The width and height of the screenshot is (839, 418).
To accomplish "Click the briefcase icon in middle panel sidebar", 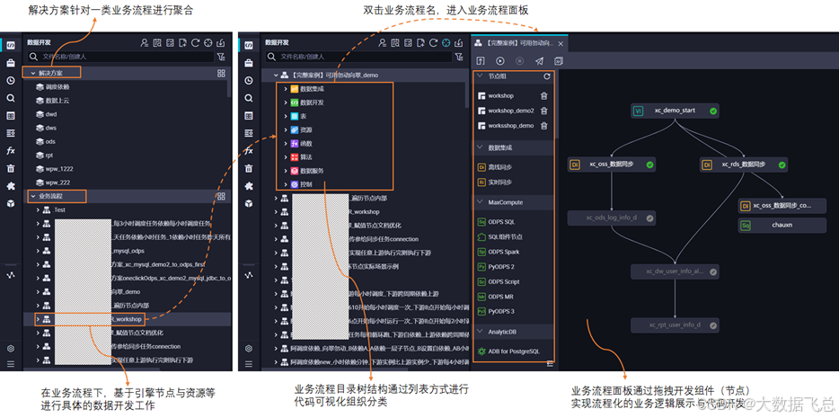I will click(249, 63).
